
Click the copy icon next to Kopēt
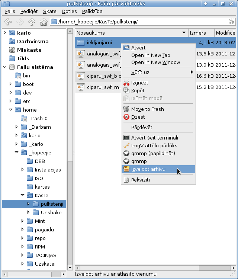click(x=126, y=90)
